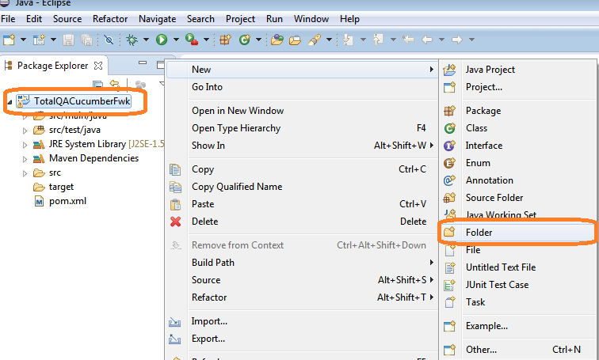Click Run External Tools icon
The width and height of the screenshot is (599, 360).
click(192, 40)
